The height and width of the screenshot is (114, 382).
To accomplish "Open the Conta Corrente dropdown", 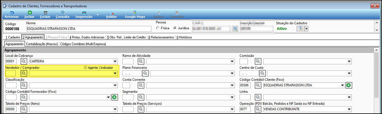I will click(232, 85).
